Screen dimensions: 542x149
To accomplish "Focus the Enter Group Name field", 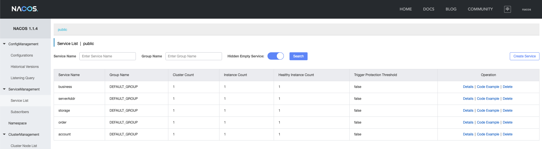I will pos(194,56).
